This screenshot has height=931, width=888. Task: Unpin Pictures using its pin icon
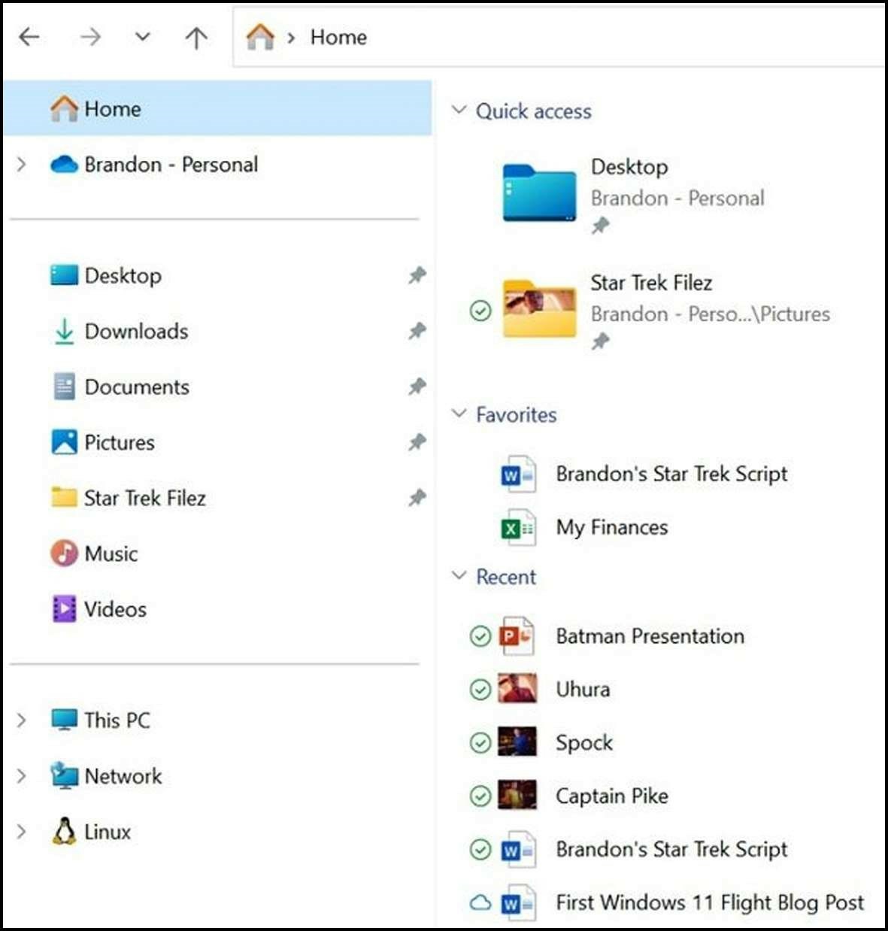point(417,442)
